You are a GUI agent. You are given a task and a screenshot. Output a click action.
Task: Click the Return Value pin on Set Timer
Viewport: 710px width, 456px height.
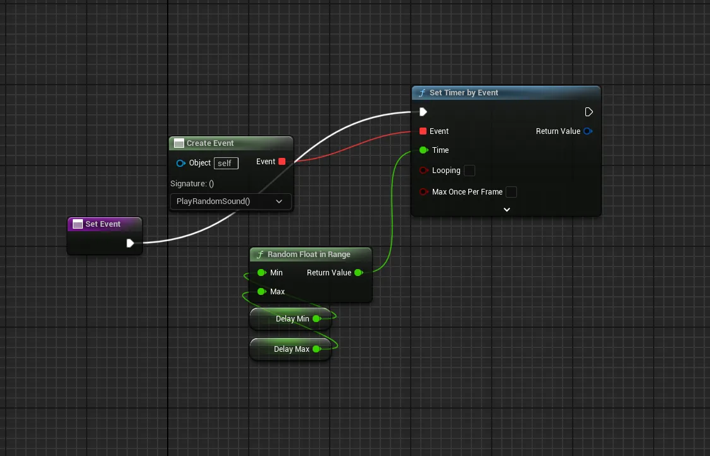(x=588, y=131)
